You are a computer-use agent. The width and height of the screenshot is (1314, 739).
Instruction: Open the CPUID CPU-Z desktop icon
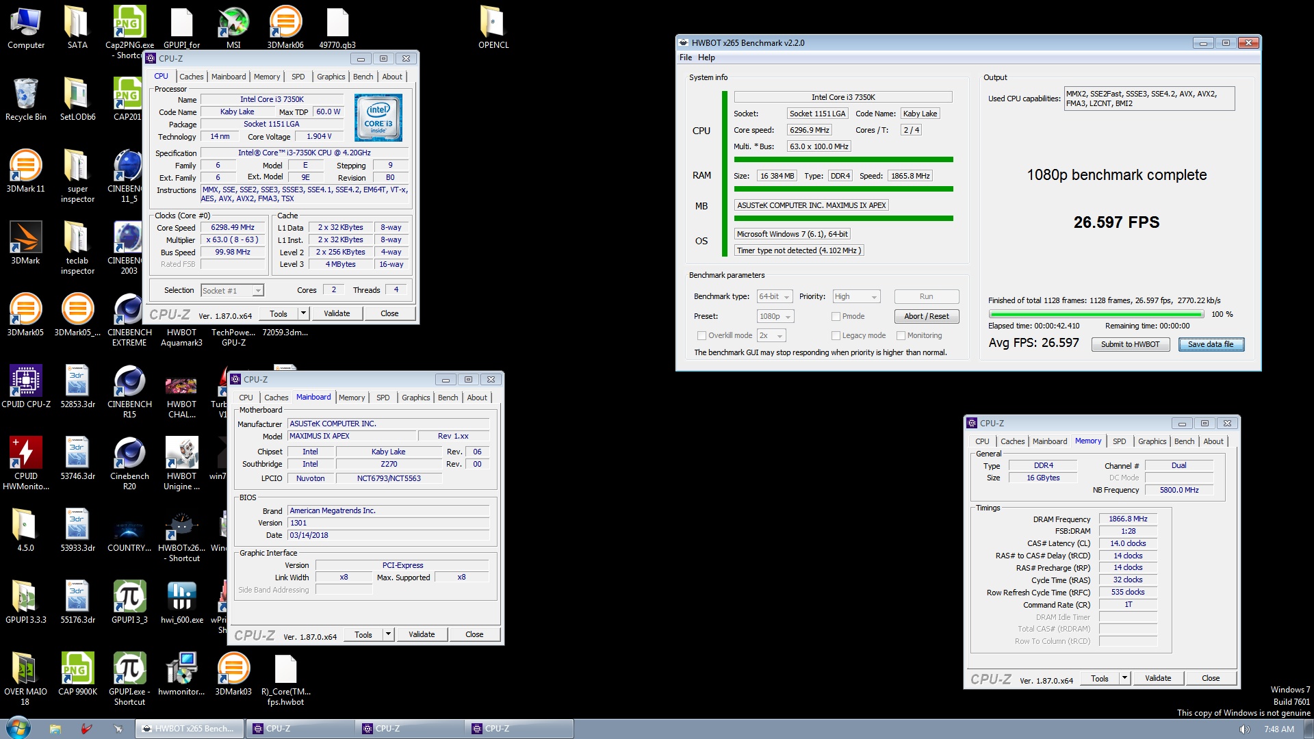pyautogui.click(x=26, y=387)
